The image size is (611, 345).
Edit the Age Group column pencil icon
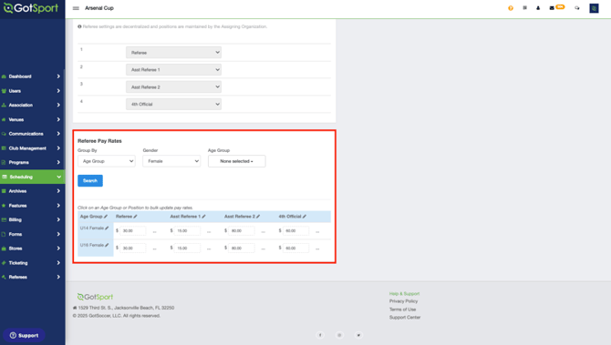tap(106, 217)
